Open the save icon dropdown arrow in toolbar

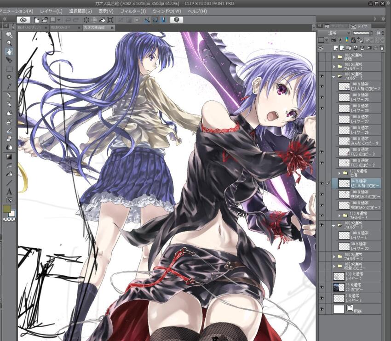tap(59, 20)
